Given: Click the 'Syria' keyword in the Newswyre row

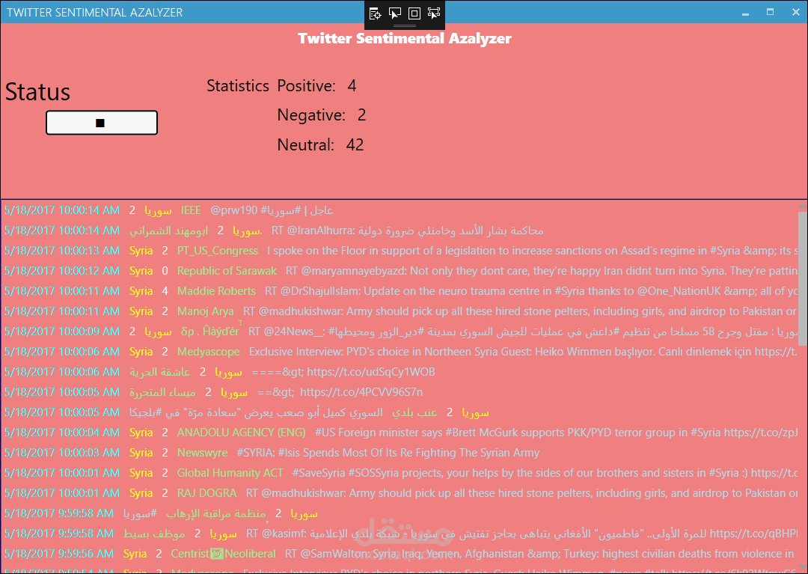Looking at the screenshot, I should tap(141, 453).
